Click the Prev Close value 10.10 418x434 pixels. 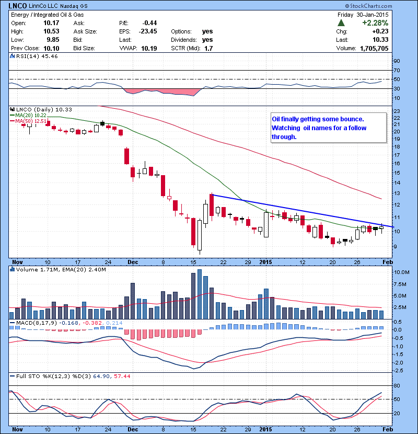point(51,49)
